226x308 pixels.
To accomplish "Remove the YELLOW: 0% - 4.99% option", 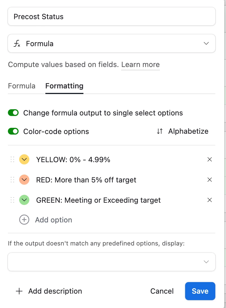I will point(209,160).
